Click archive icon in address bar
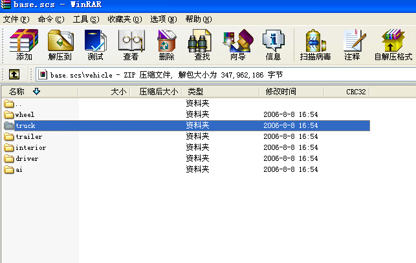 (x=43, y=74)
